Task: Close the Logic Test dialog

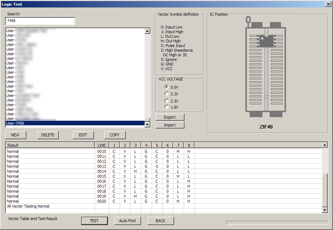Action: point(328,4)
